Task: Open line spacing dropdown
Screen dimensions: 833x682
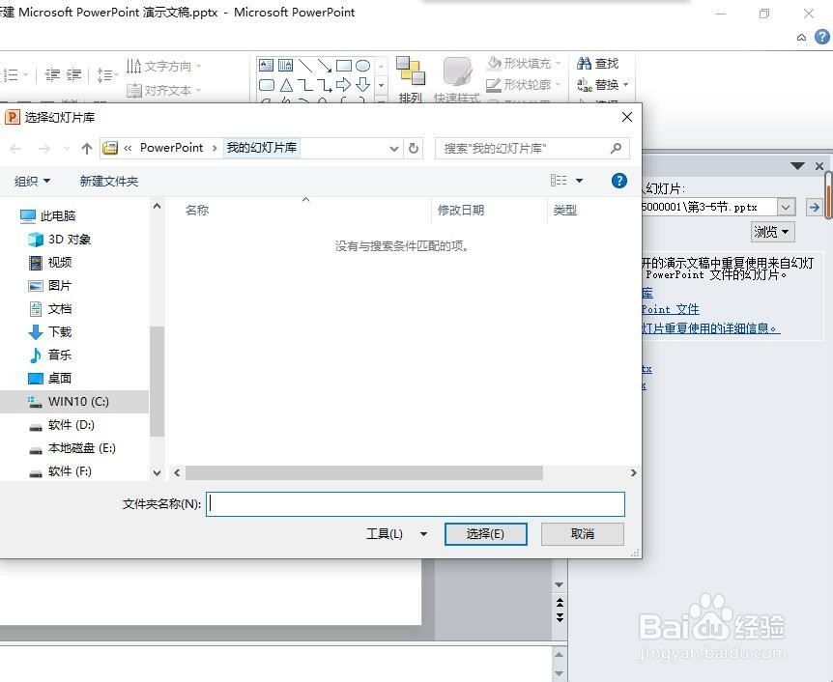Action: [x=107, y=75]
